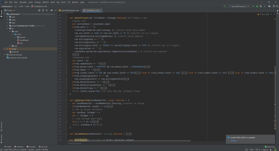
Task: Build project with the hammer icon
Action: pos(224,6)
